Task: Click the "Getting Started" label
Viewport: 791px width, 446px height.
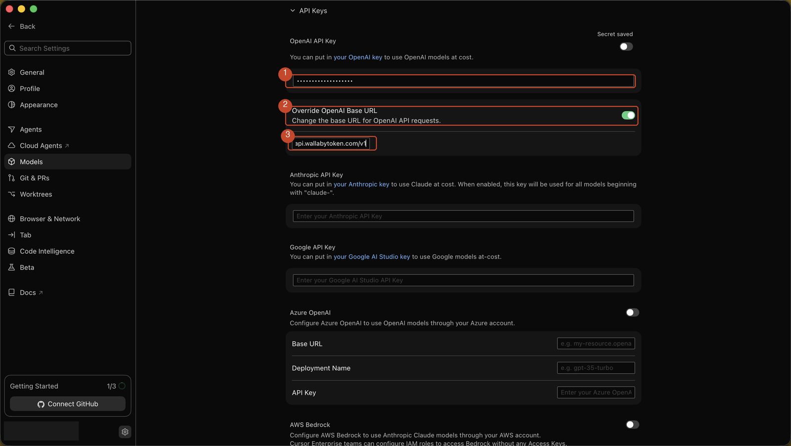Action: (34, 386)
